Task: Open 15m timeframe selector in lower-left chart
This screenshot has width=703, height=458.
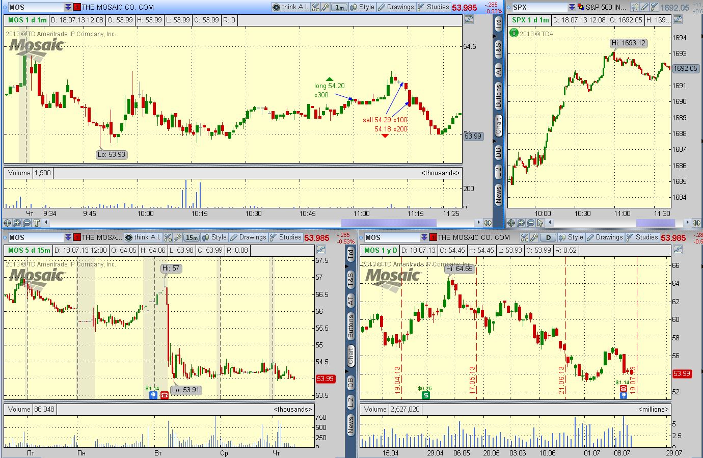Action: (x=192, y=237)
